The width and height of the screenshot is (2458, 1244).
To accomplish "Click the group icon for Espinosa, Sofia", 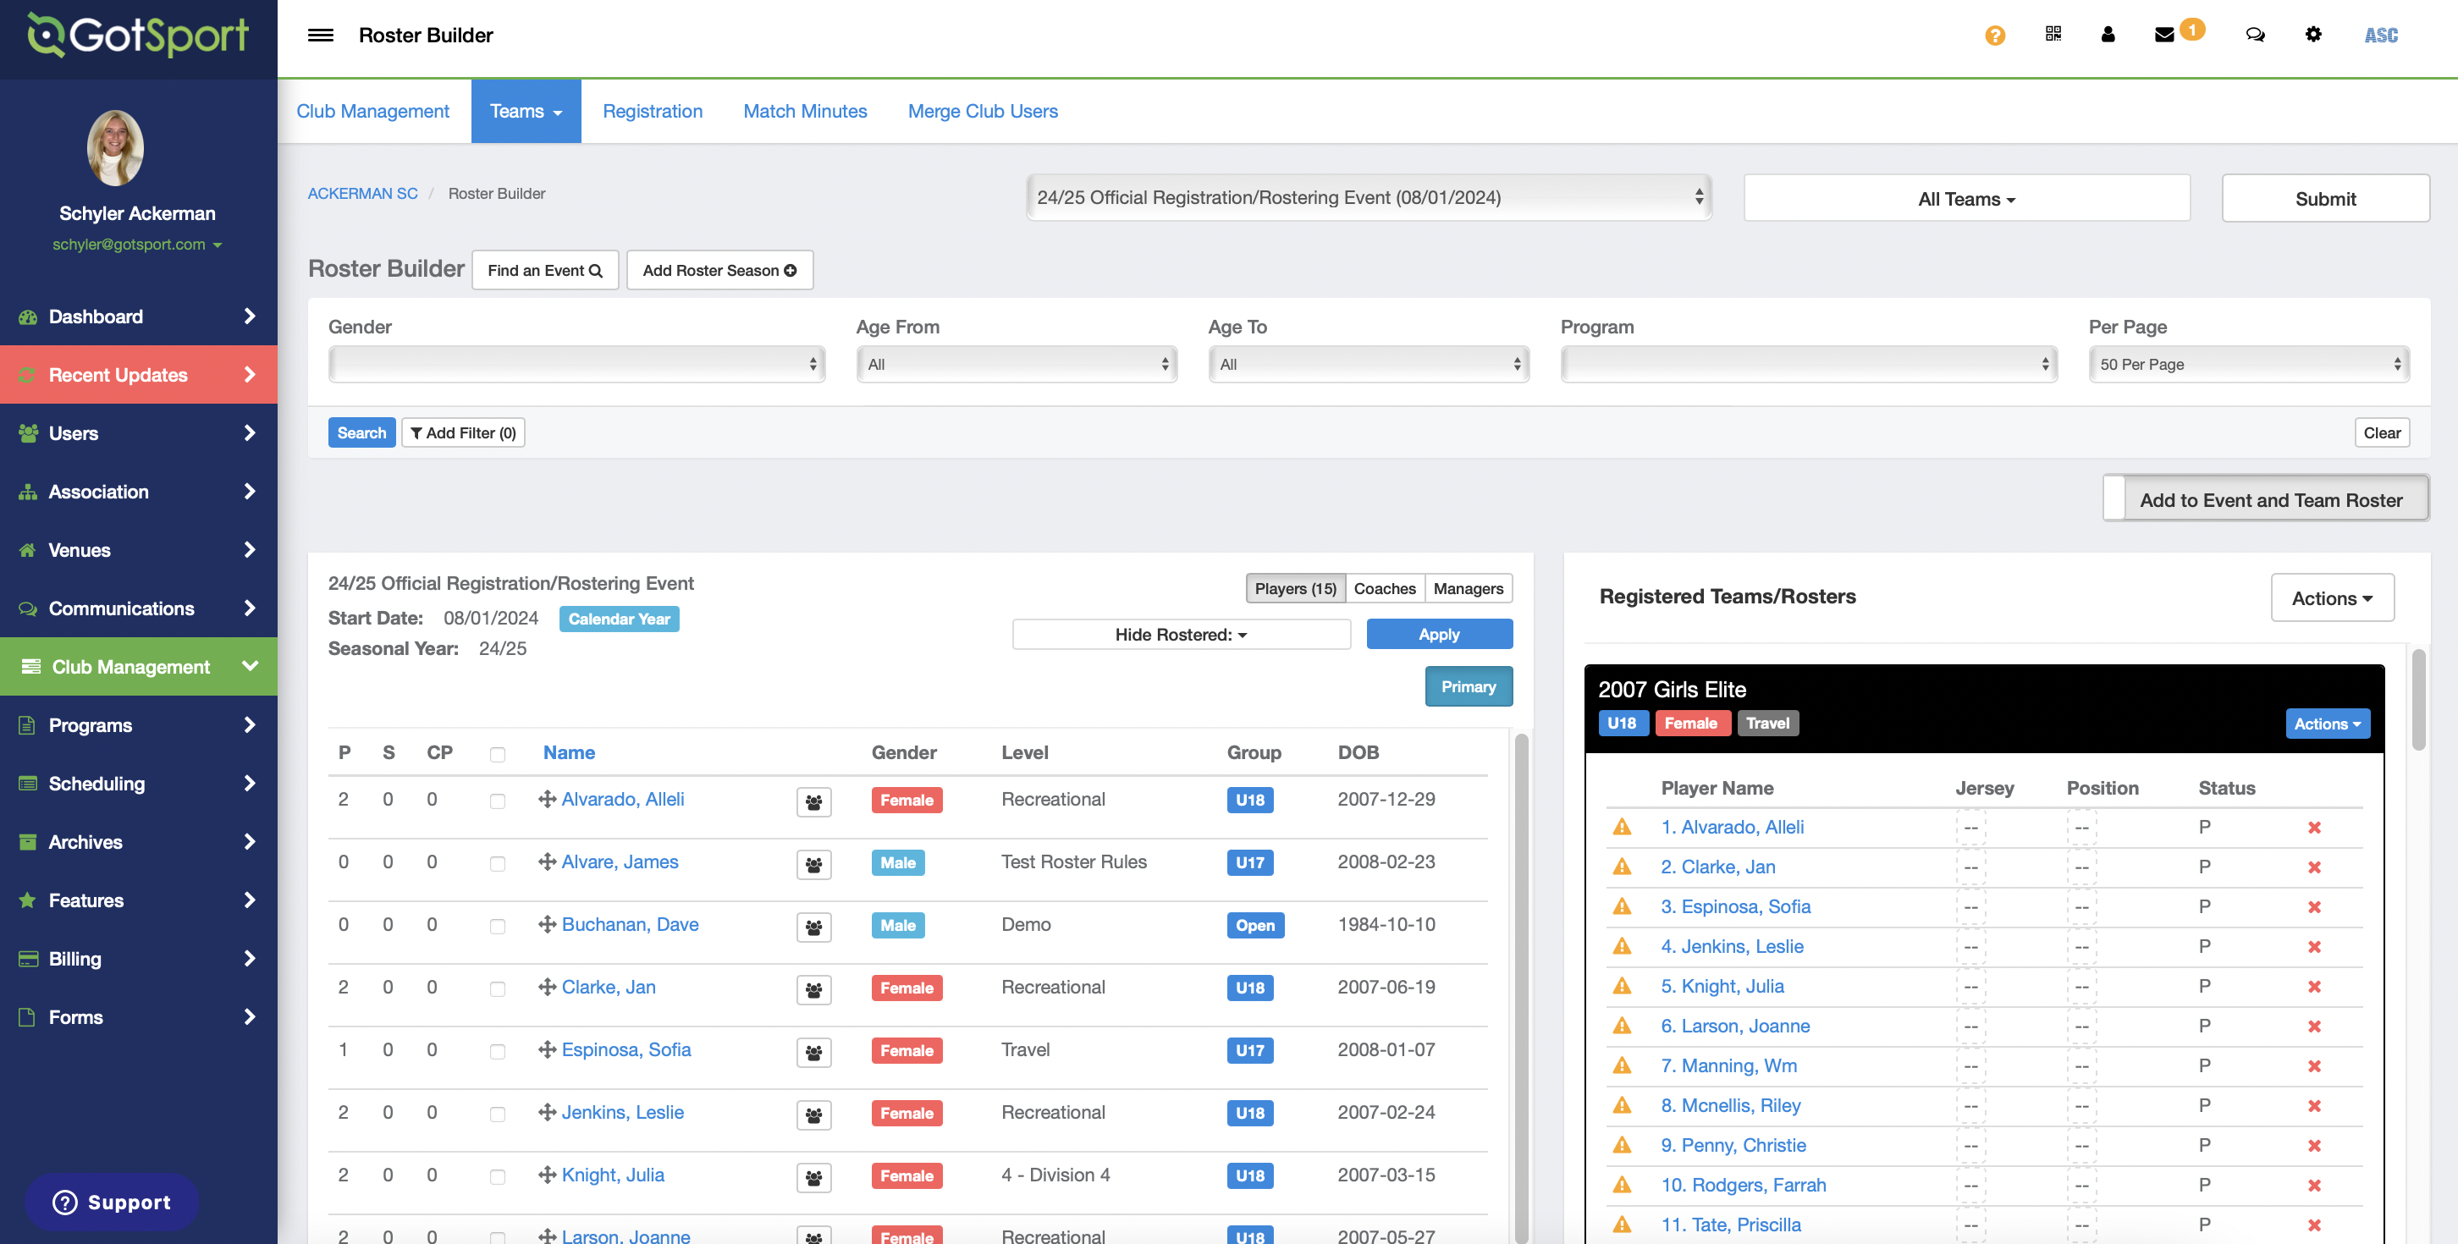I will pyautogui.click(x=813, y=1054).
